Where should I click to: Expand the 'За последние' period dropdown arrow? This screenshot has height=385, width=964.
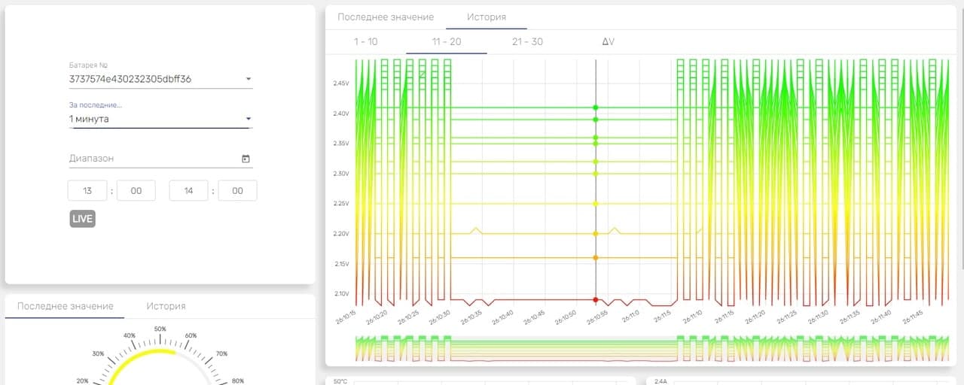(249, 119)
